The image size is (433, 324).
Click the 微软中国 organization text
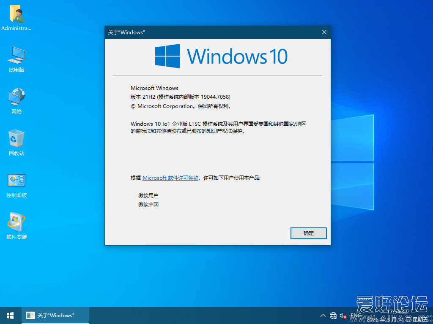tap(148, 205)
